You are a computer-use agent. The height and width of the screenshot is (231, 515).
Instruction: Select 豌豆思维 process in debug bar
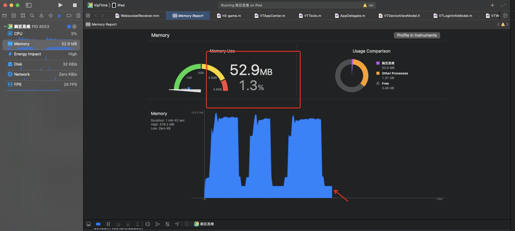point(204,224)
